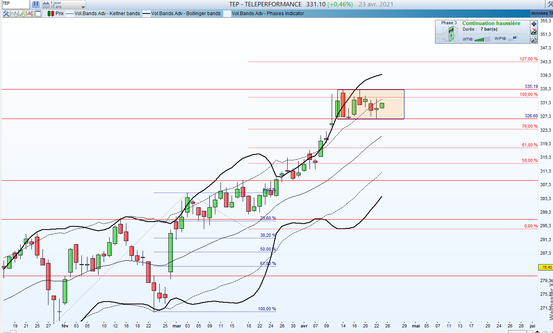Click the Prix candlestick legend icon
Image resolution: width=553 pixels, height=333 pixels.
pyautogui.click(x=51, y=14)
